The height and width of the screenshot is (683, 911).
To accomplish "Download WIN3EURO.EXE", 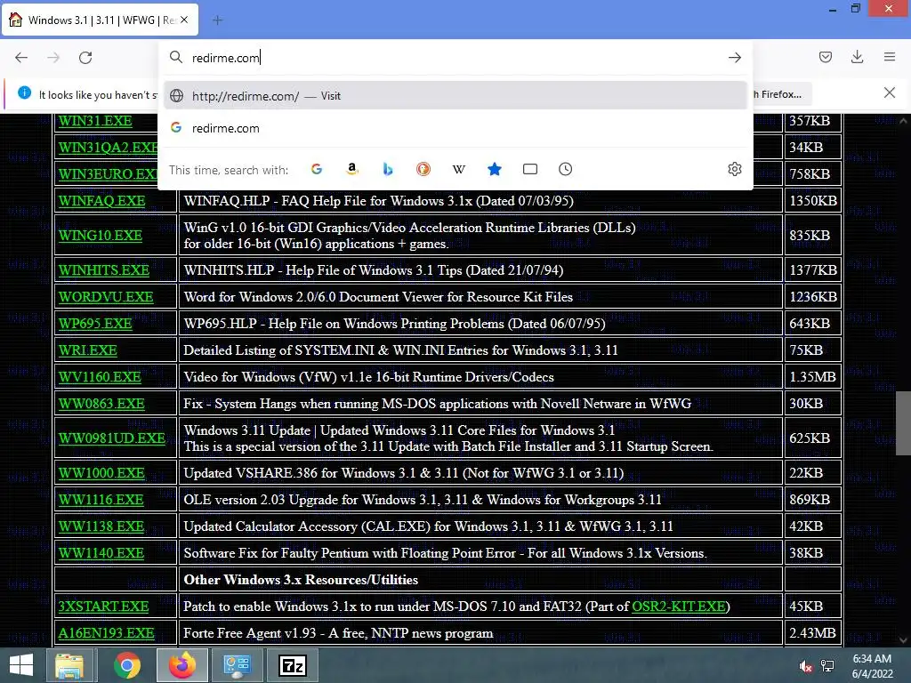I will [x=108, y=174].
